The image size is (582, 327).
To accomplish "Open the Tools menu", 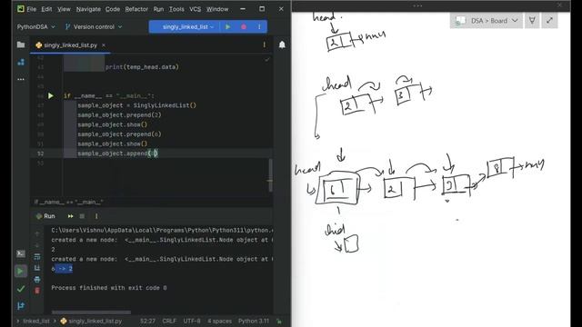I will (176, 9).
